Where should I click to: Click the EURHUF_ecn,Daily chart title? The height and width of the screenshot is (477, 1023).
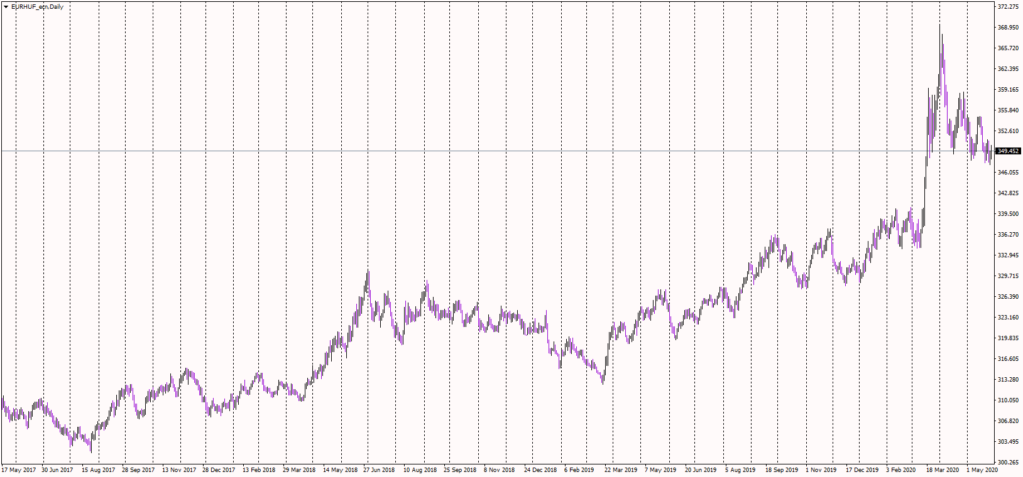(x=37, y=7)
